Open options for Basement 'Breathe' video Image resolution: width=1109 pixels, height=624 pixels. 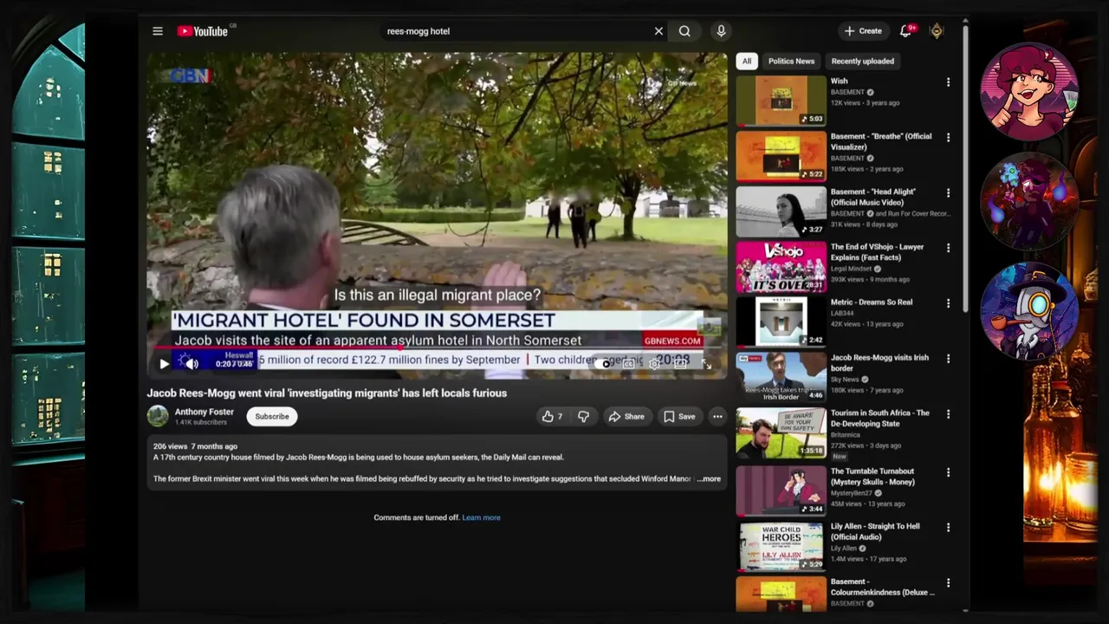(x=948, y=138)
